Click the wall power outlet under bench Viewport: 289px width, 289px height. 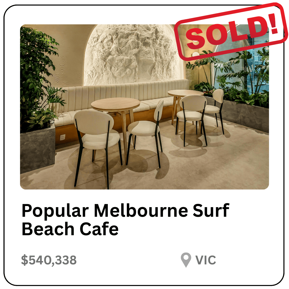[x=63, y=137]
